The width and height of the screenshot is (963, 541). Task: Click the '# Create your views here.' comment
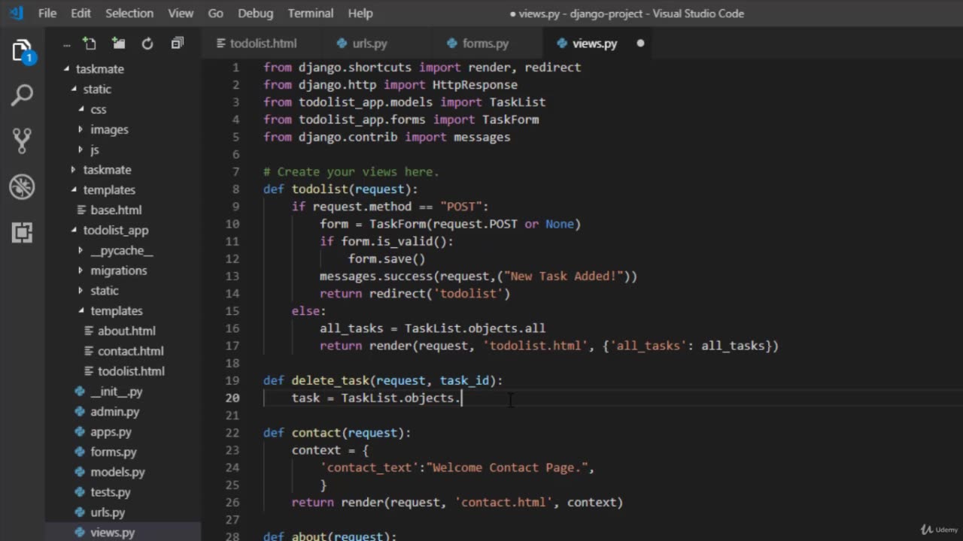[x=351, y=172]
